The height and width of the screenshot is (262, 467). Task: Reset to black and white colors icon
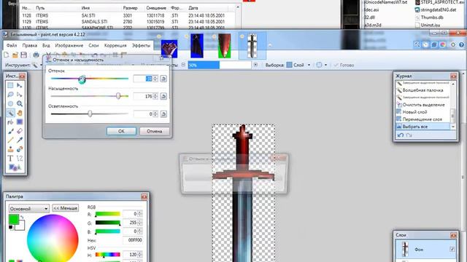coord(11,228)
